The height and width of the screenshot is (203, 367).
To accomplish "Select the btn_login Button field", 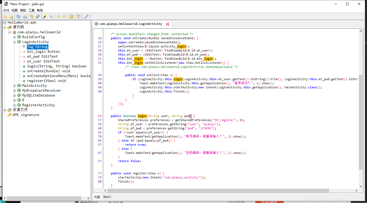I will 44,51.
